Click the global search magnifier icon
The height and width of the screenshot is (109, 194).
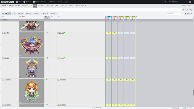[165, 2]
